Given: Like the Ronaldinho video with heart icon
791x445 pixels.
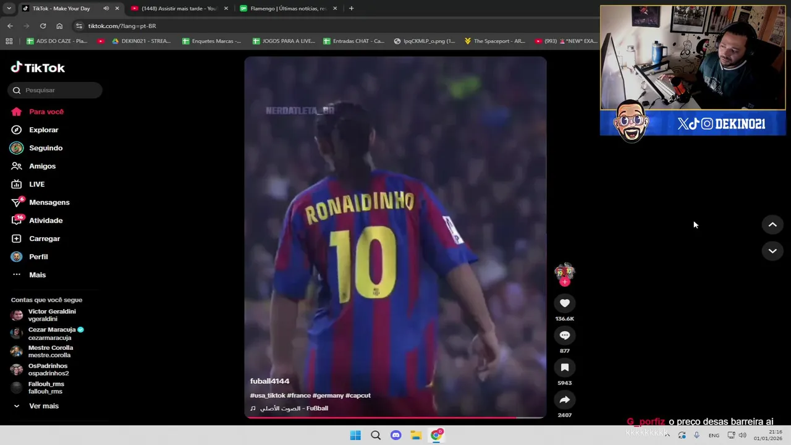Looking at the screenshot, I should (564, 303).
